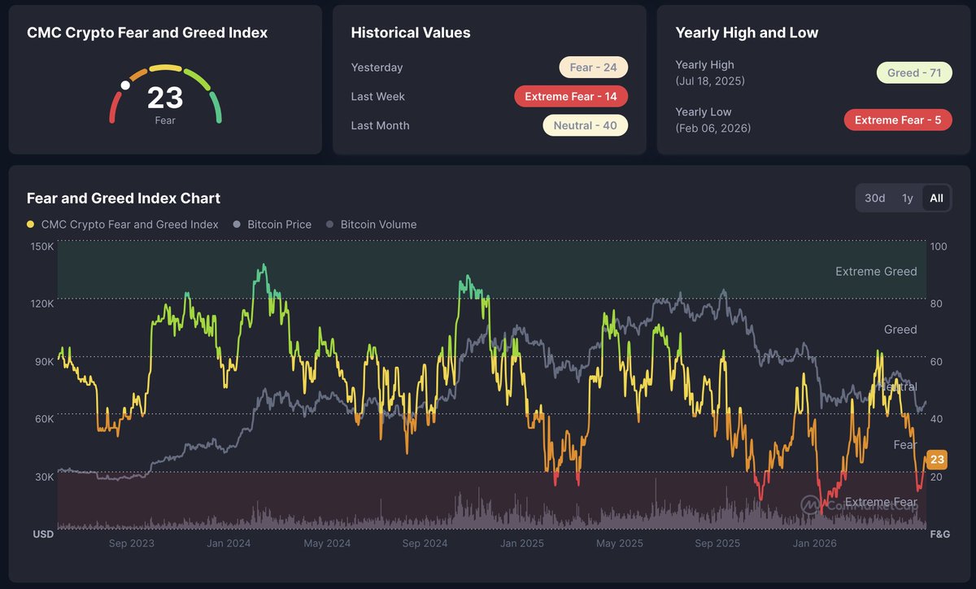The image size is (976, 589).
Task: Click the Fear - 24 yesterday badge
Action: pos(593,68)
